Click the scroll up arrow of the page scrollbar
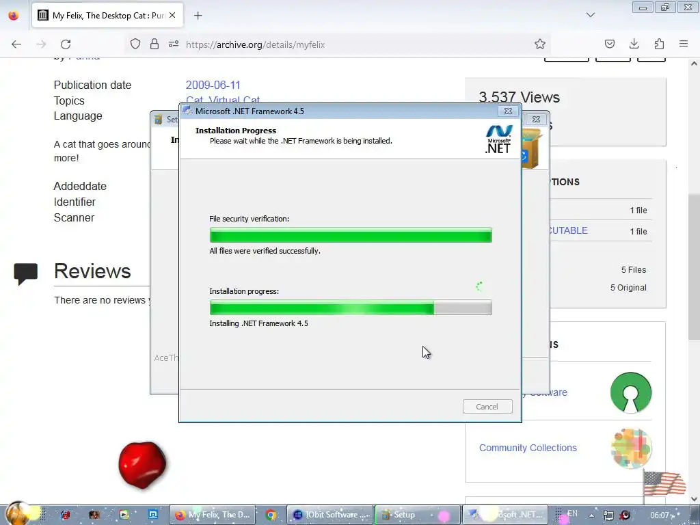This screenshot has height=525, width=700. 694,64
